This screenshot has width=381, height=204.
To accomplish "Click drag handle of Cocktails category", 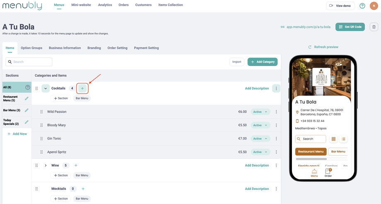I will click(37, 88).
